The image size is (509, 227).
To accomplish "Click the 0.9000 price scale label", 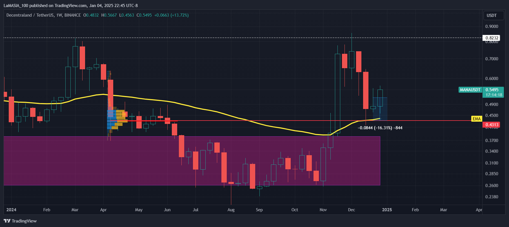I will pyautogui.click(x=492, y=26).
